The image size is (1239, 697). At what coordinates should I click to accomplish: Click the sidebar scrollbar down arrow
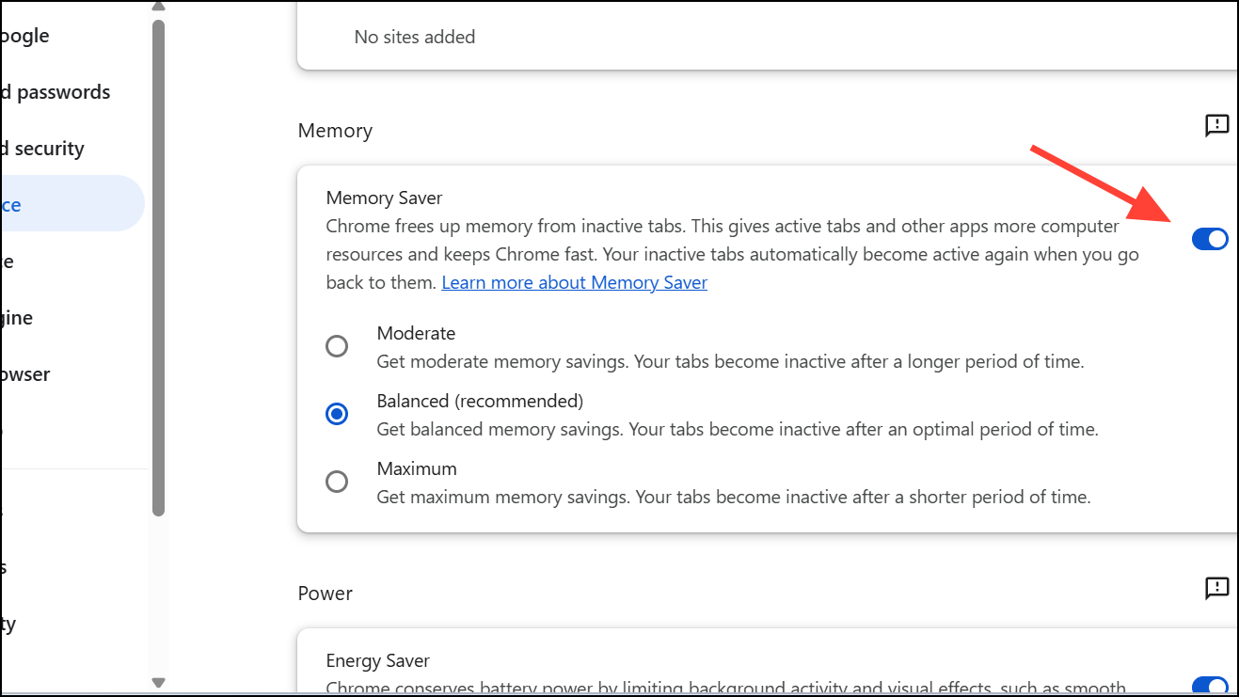pos(158,683)
